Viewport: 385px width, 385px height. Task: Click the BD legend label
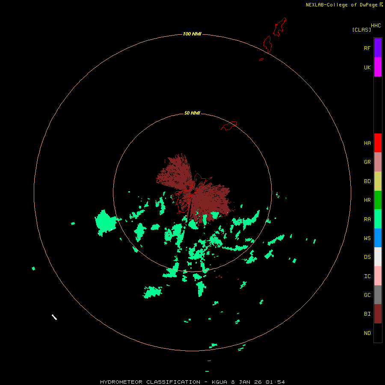click(367, 181)
